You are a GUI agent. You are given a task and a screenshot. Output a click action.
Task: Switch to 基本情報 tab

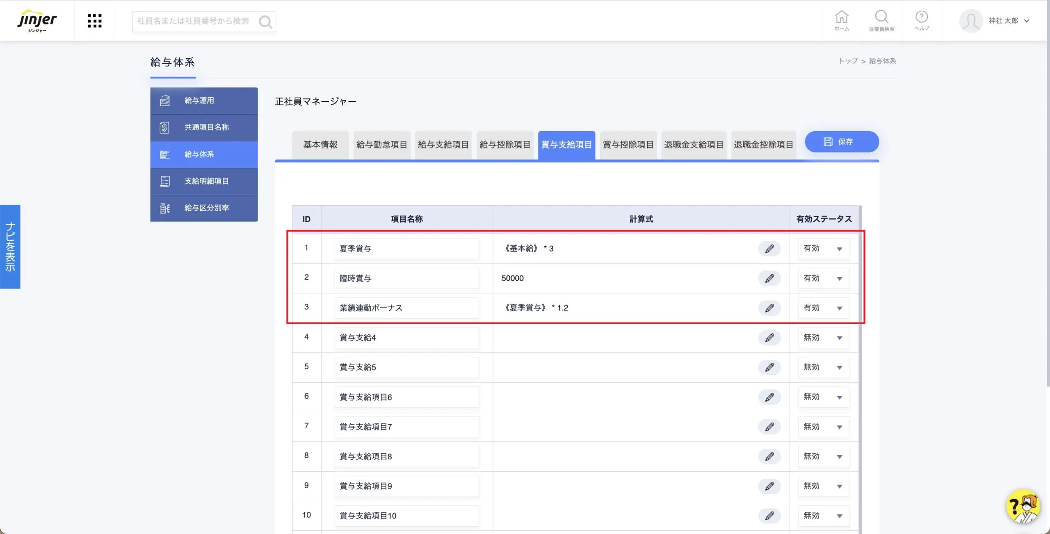tap(320, 145)
